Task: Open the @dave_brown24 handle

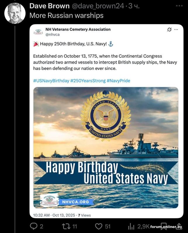Action: point(98,6)
